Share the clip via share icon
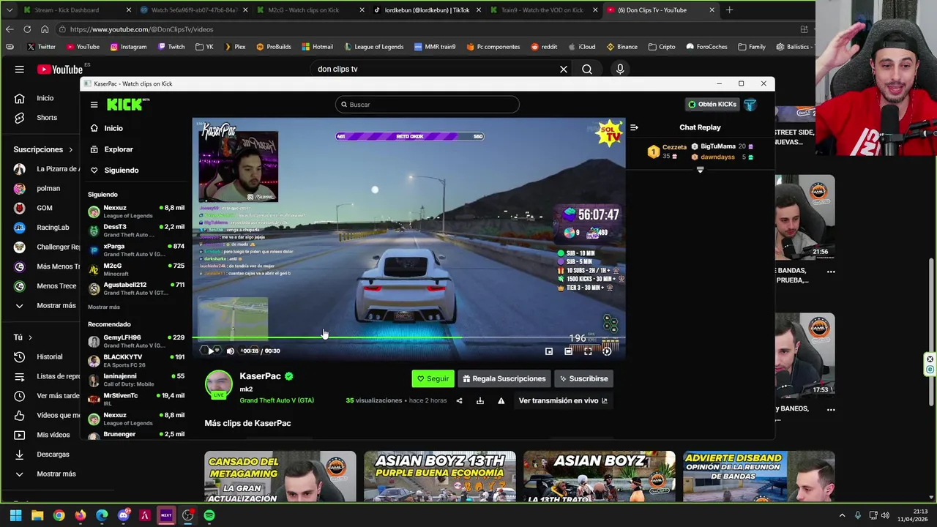 [x=459, y=401]
